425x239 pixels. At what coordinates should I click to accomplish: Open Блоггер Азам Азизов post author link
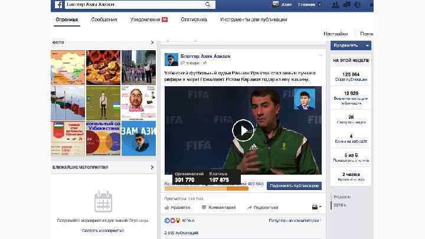pos(205,57)
